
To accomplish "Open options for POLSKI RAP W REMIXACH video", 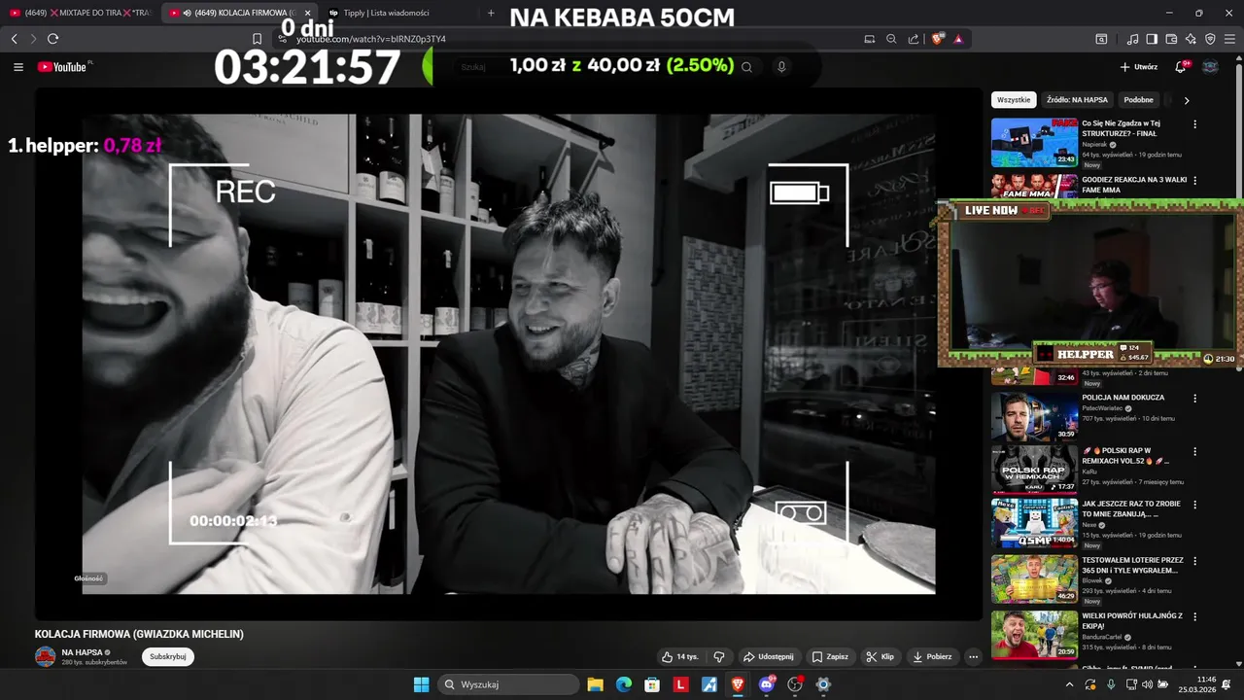I will [x=1195, y=452].
